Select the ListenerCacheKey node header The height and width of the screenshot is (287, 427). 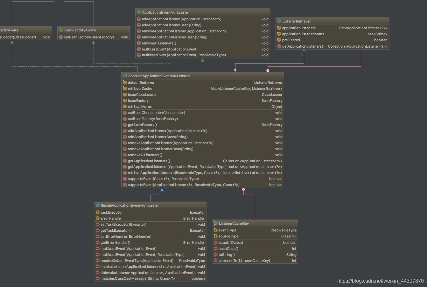tap(255, 224)
